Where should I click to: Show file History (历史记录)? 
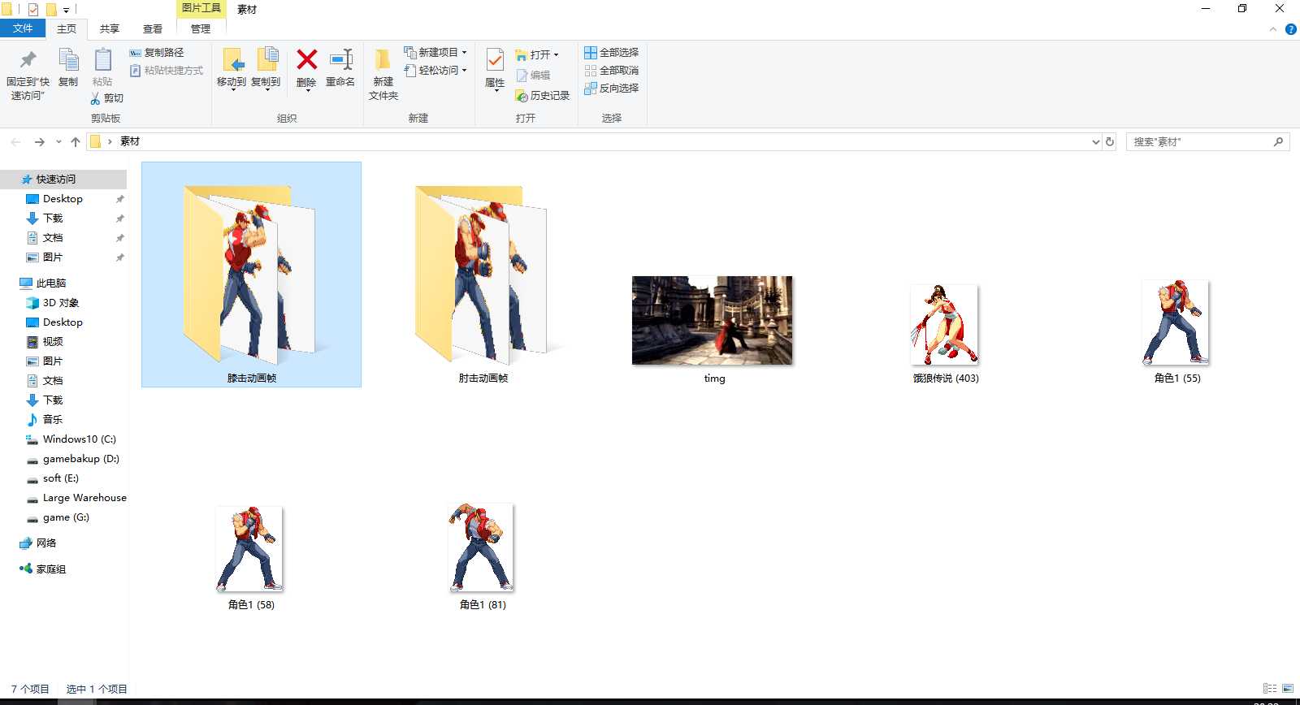point(542,96)
